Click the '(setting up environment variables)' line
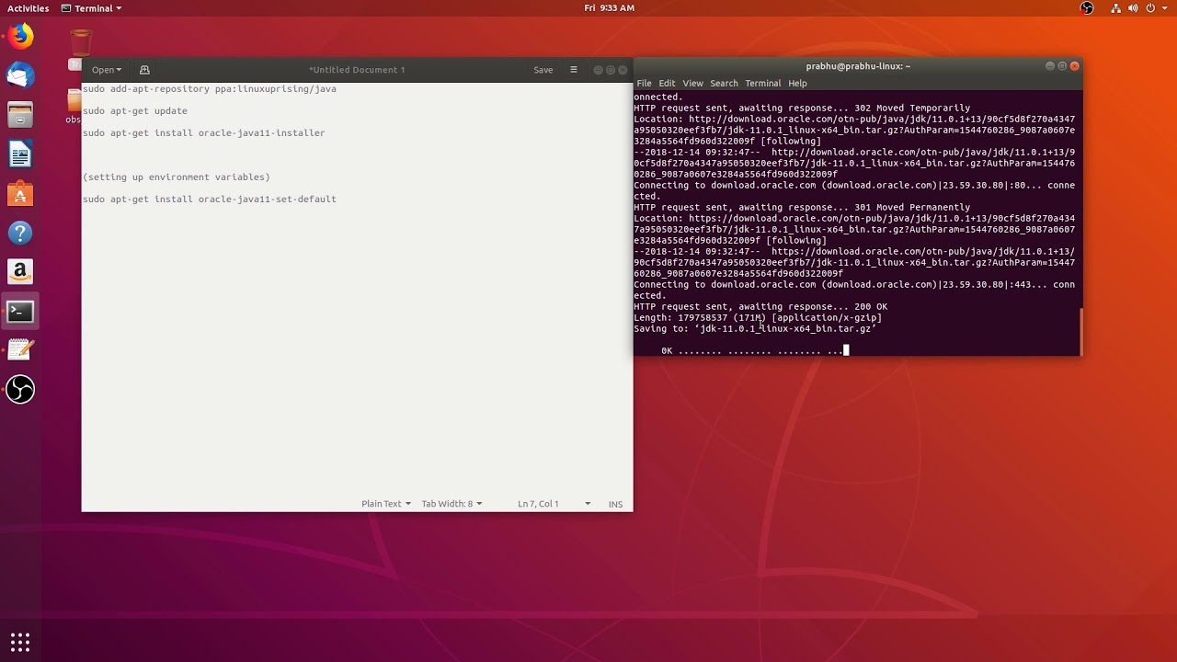The height and width of the screenshot is (662, 1177). coord(176,177)
